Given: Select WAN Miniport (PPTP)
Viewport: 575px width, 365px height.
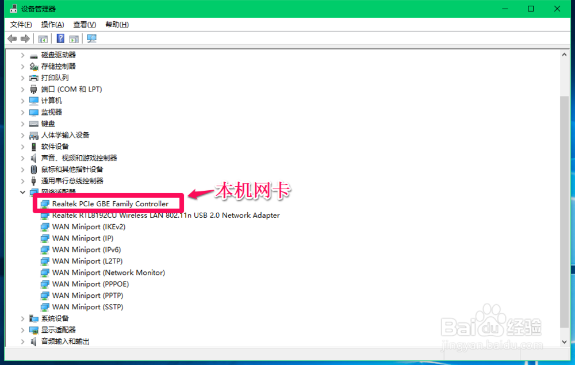Looking at the screenshot, I should coord(87,295).
